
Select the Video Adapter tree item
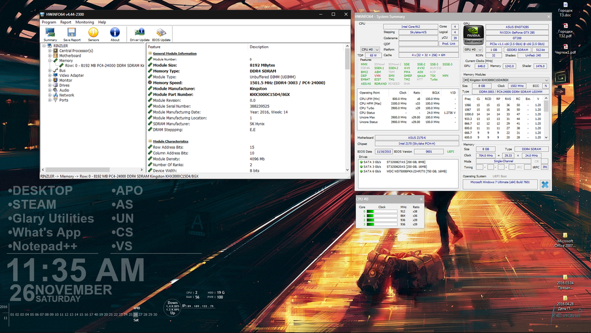[71, 75]
